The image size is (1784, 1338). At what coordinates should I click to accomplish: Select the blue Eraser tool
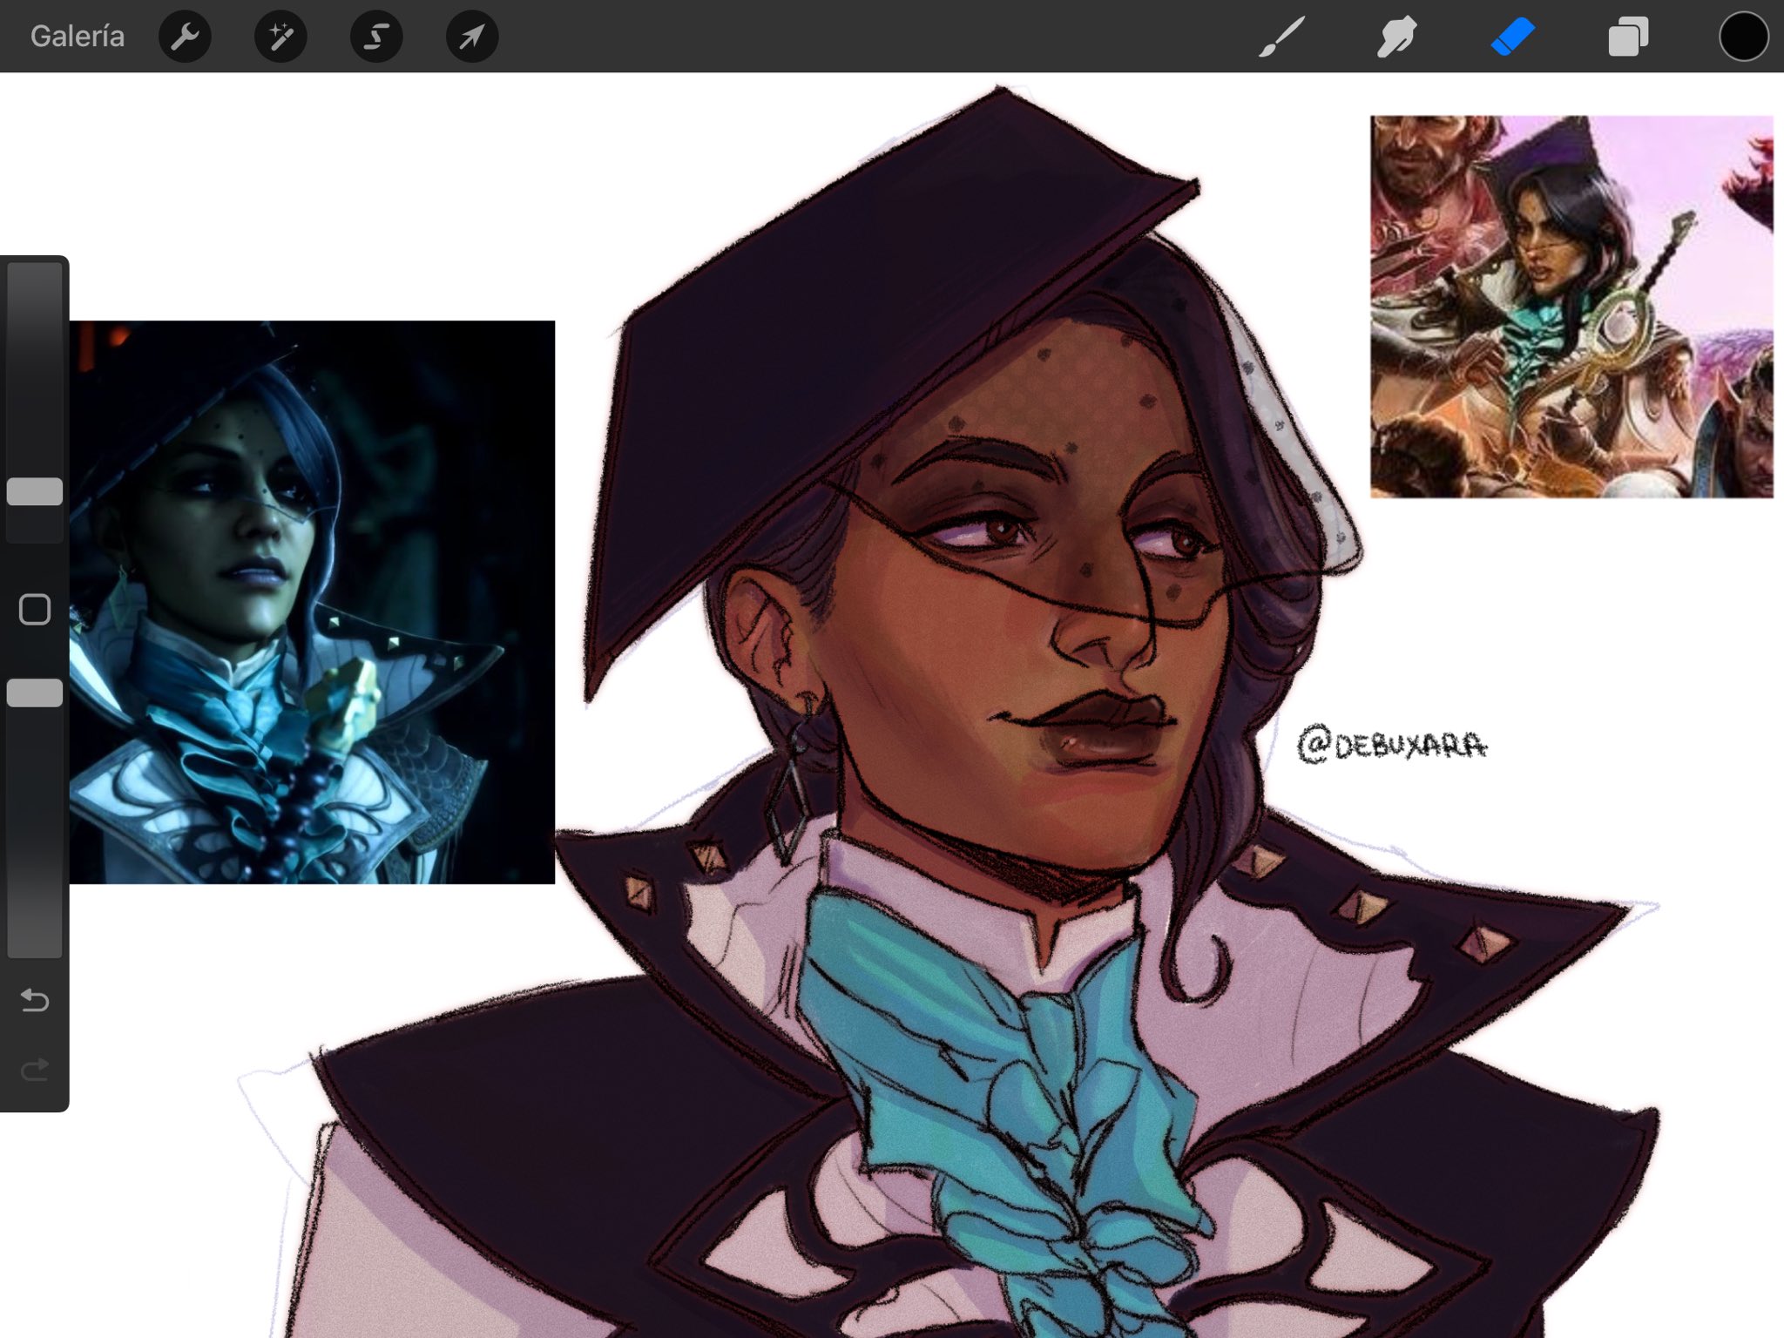click(x=1512, y=37)
